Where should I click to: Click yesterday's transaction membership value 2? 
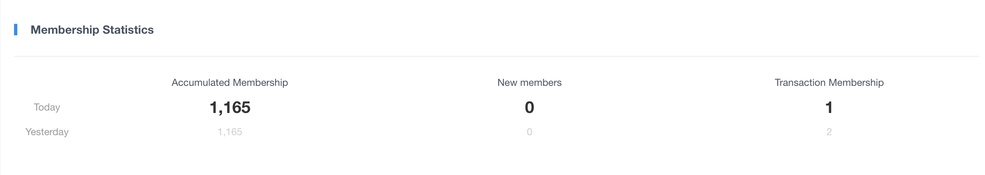[x=829, y=132]
